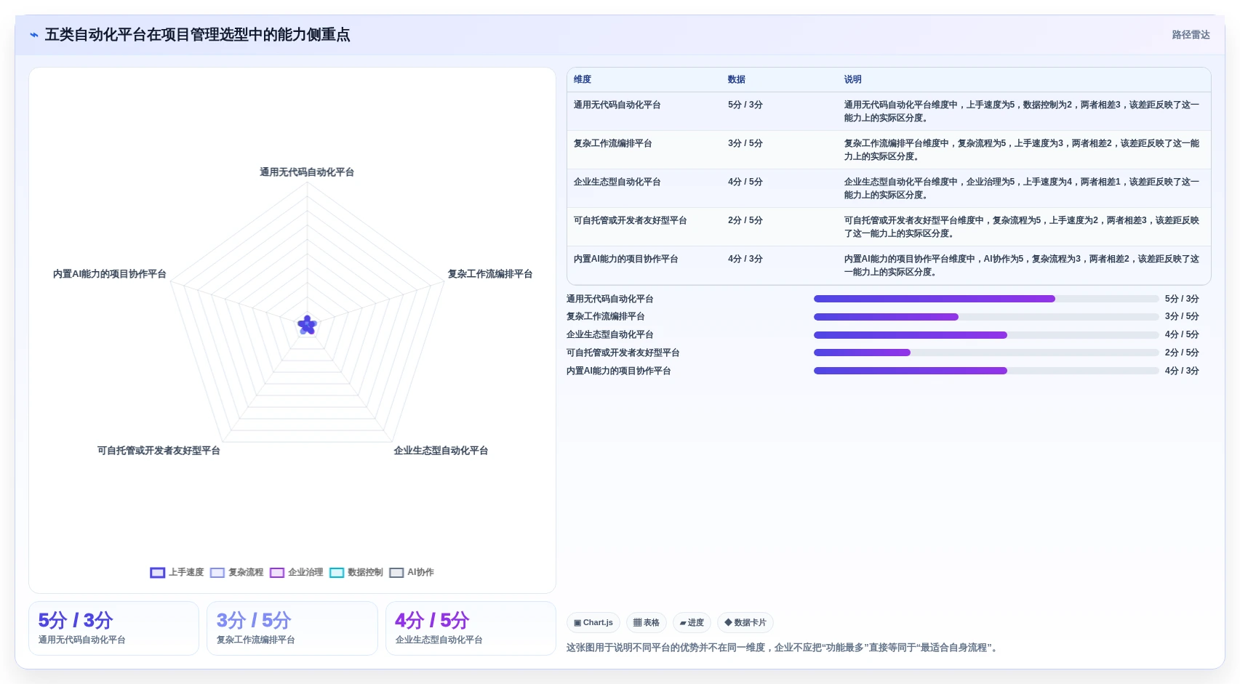The height and width of the screenshot is (684, 1240).
Task: Click the lightning icon beside the title
Action: click(33, 35)
